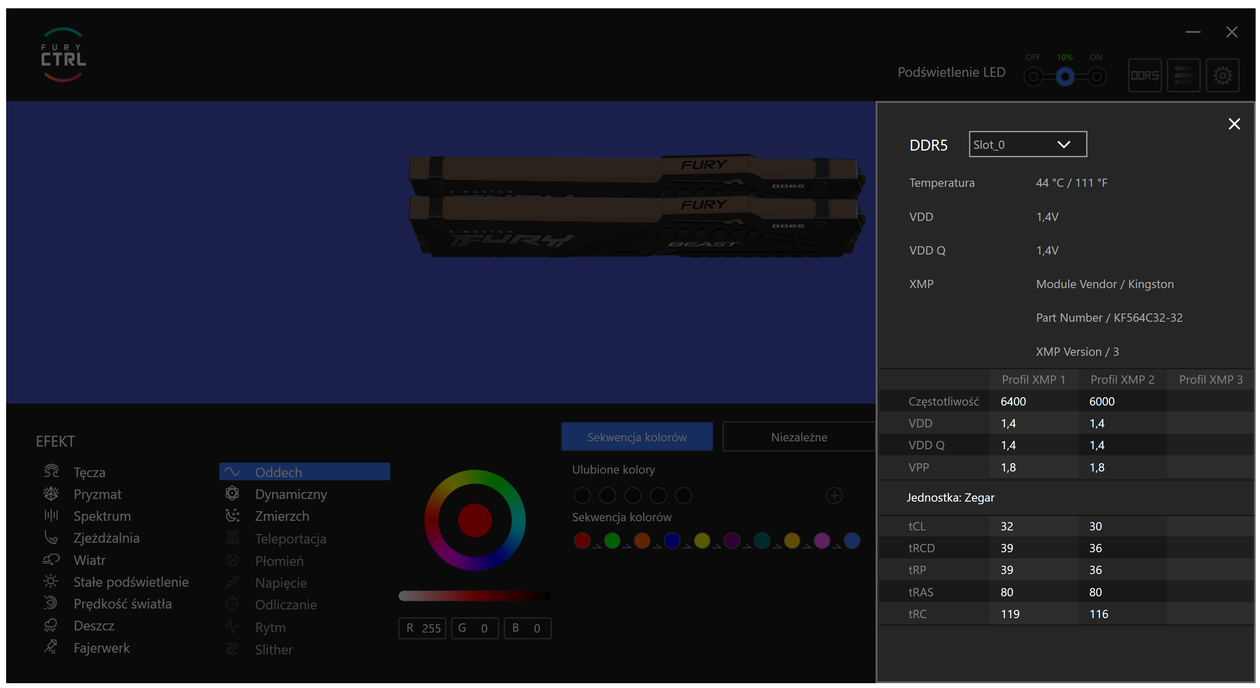Screen dimensions: 1260x688
Task: Switch to Sekwencja kolorów tab
Action: (637, 437)
